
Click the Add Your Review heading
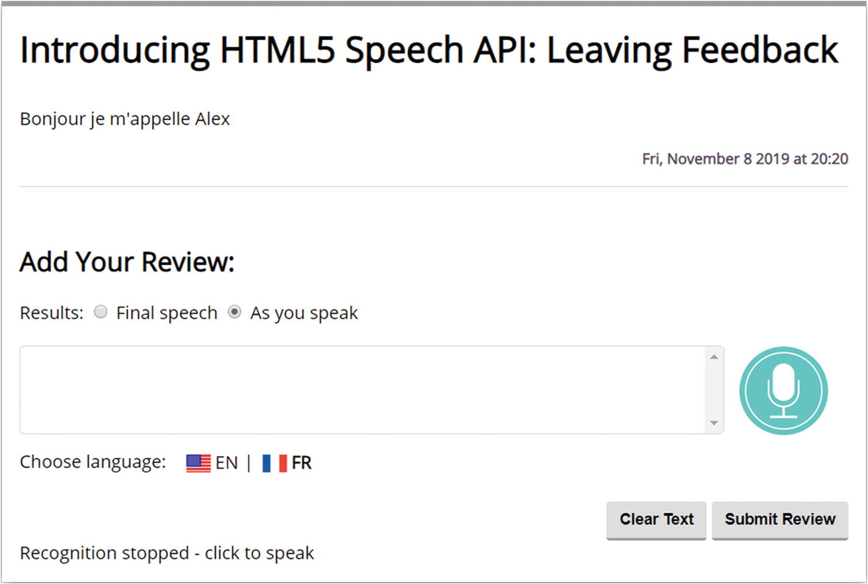127,262
